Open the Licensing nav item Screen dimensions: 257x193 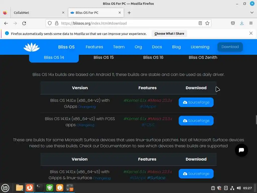(x=200, y=47)
